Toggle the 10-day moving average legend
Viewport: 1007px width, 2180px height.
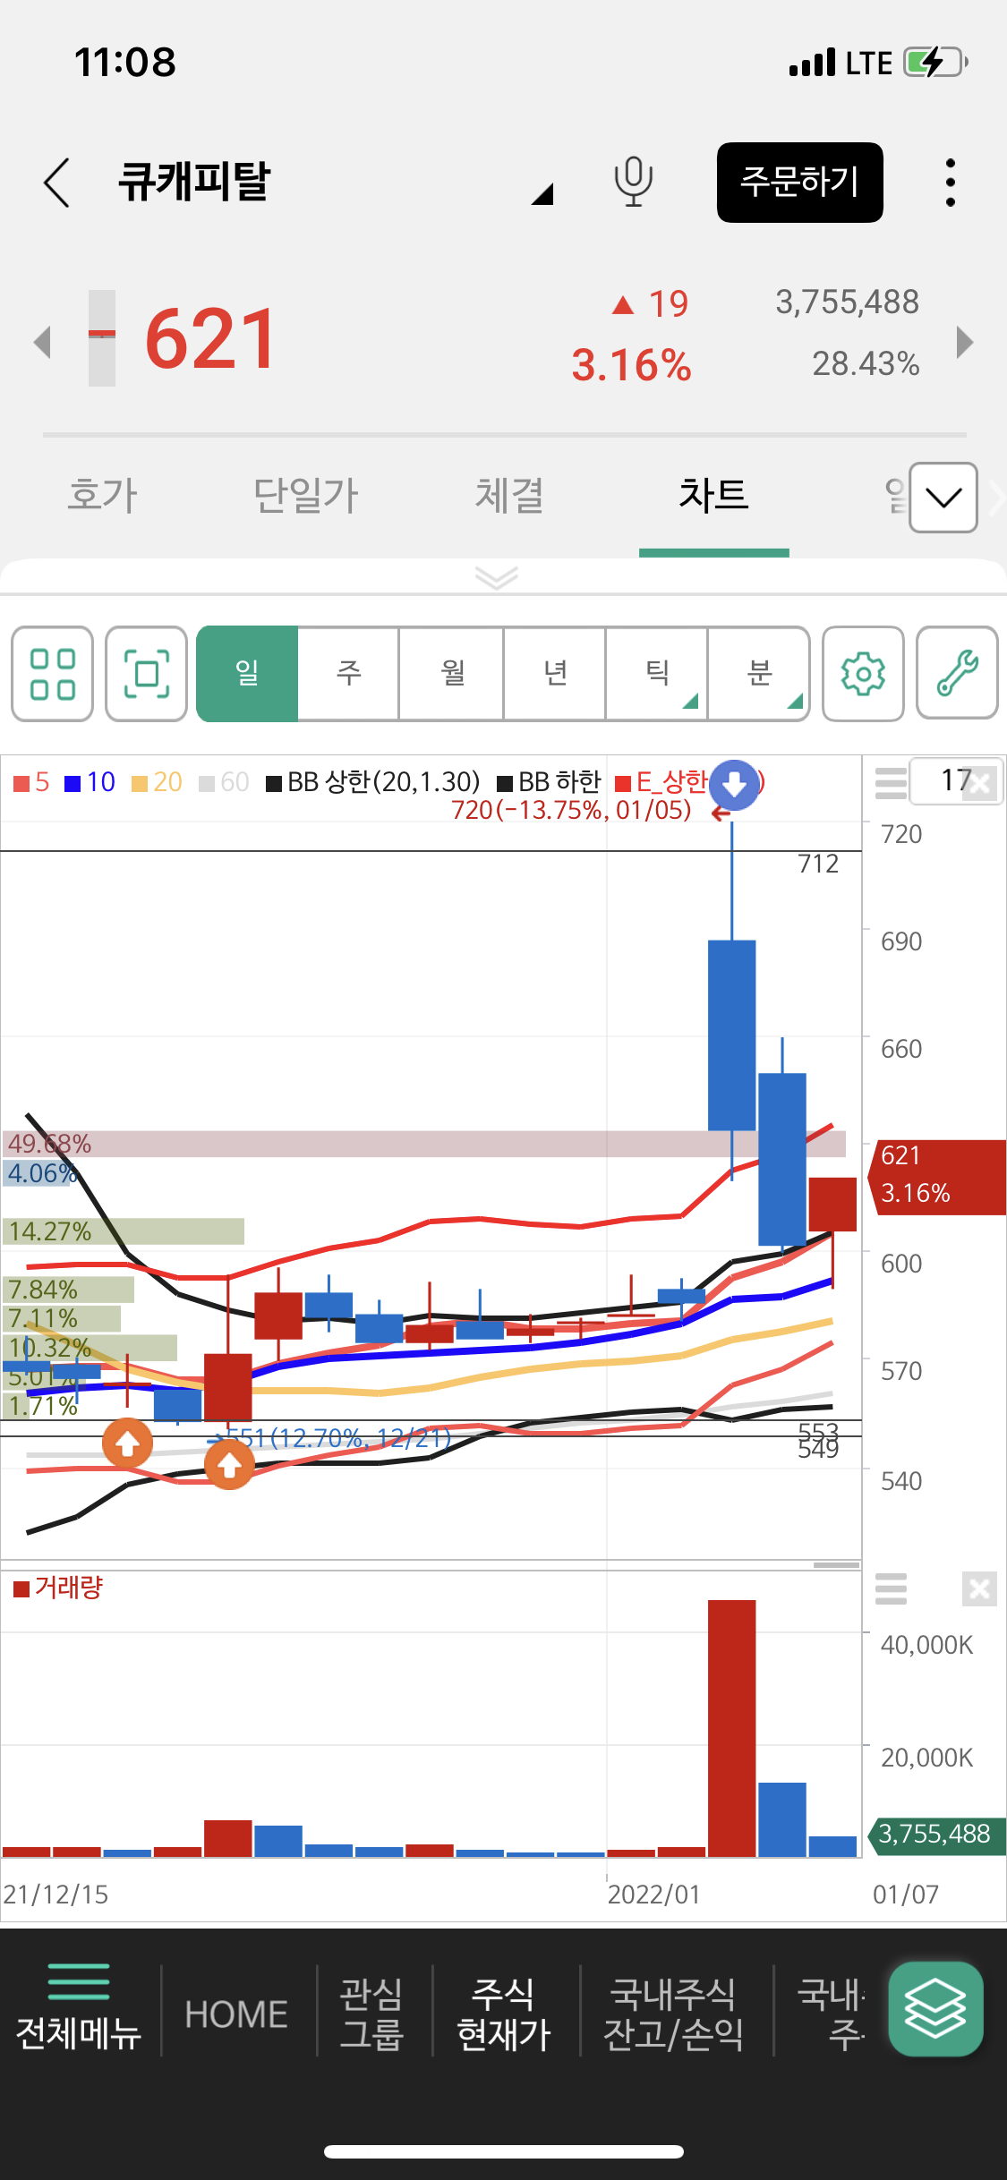90,783
